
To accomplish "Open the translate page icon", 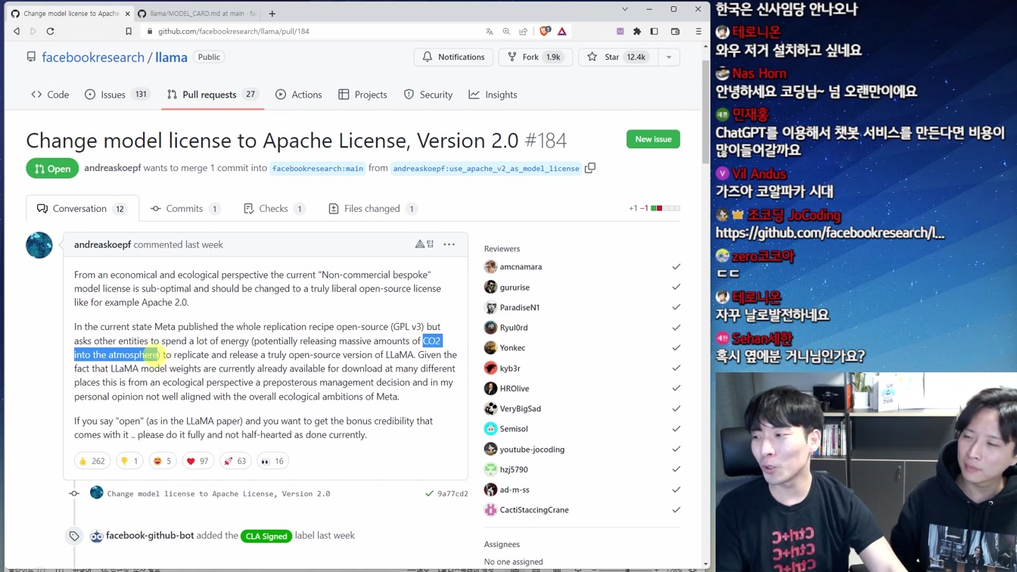I will 490,32.
